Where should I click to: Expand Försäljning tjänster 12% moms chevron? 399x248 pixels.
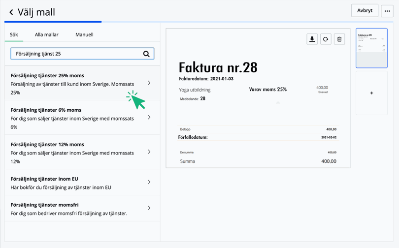click(x=149, y=152)
